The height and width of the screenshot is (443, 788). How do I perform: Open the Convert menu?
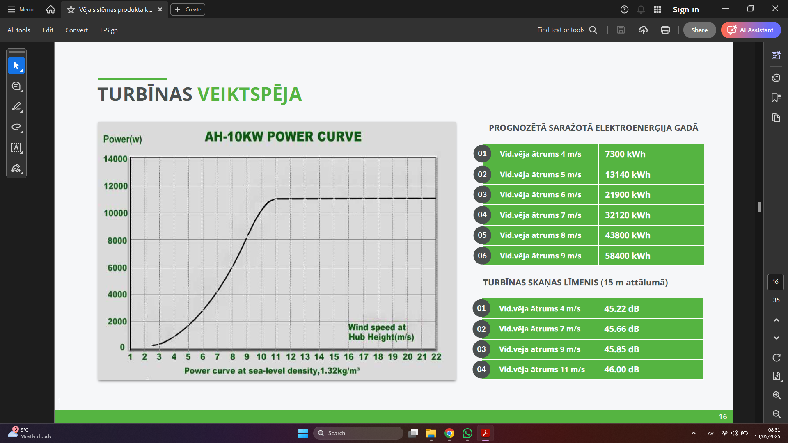pos(76,30)
